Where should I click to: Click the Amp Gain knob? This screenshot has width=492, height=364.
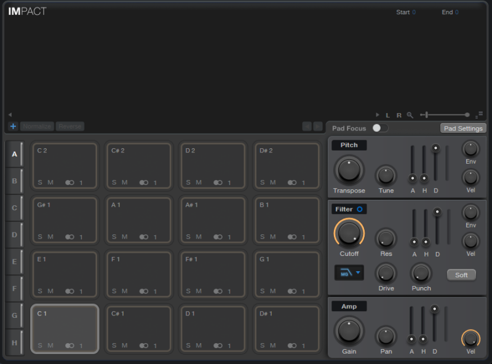349,331
